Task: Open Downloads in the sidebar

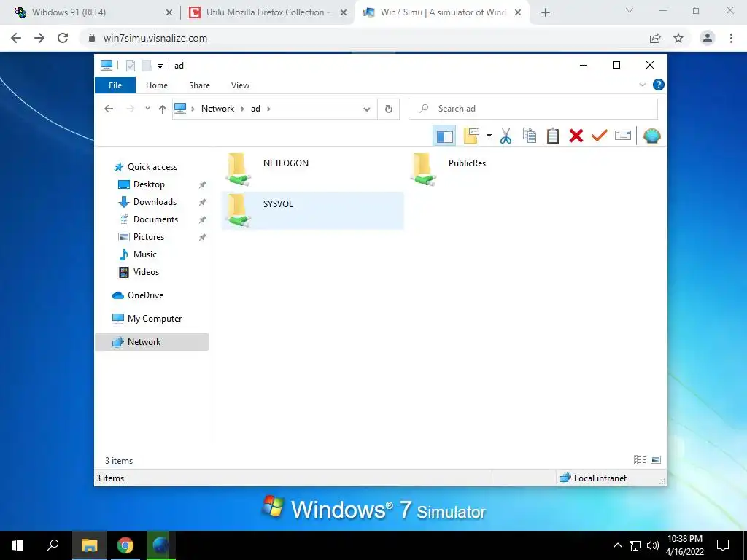Action: (155, 202)
